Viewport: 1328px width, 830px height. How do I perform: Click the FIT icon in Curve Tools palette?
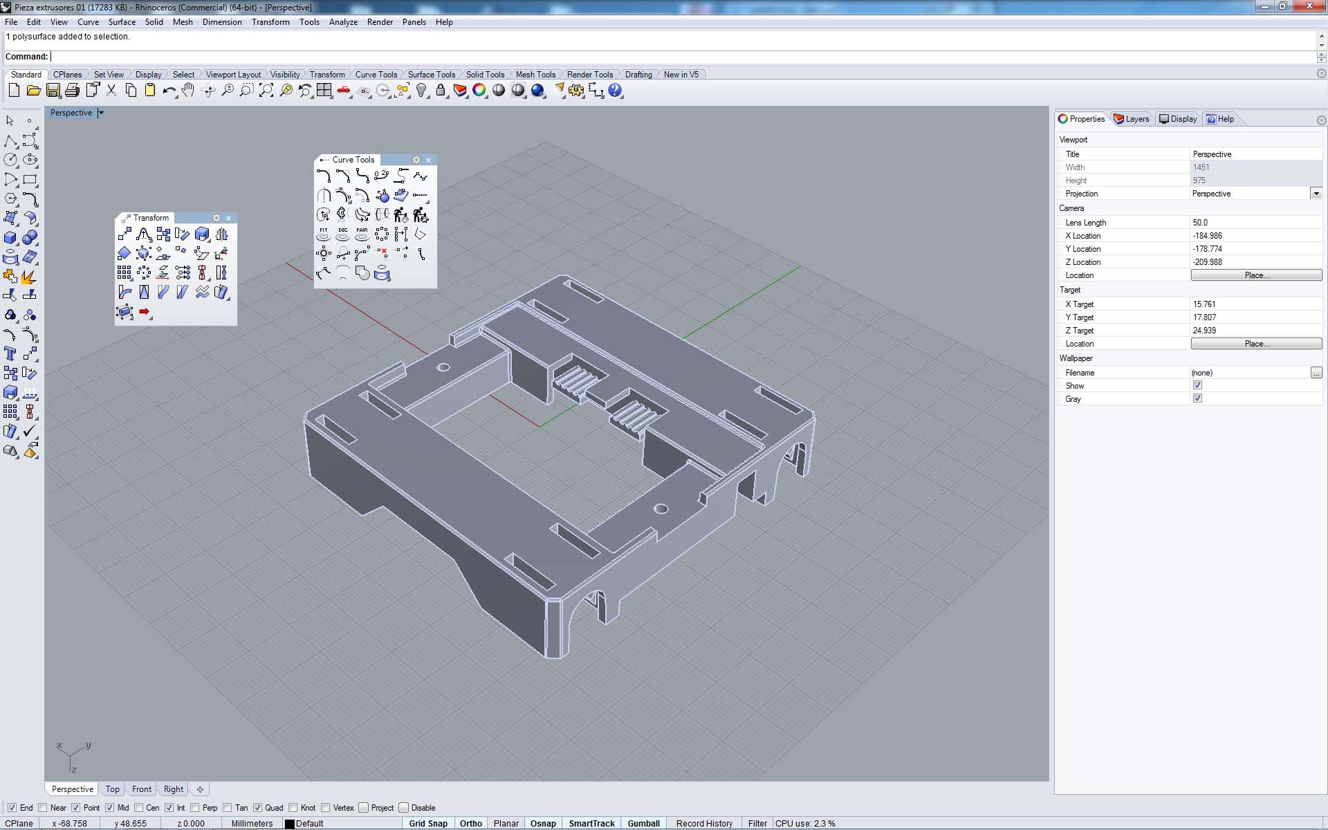tap(324, 234)
